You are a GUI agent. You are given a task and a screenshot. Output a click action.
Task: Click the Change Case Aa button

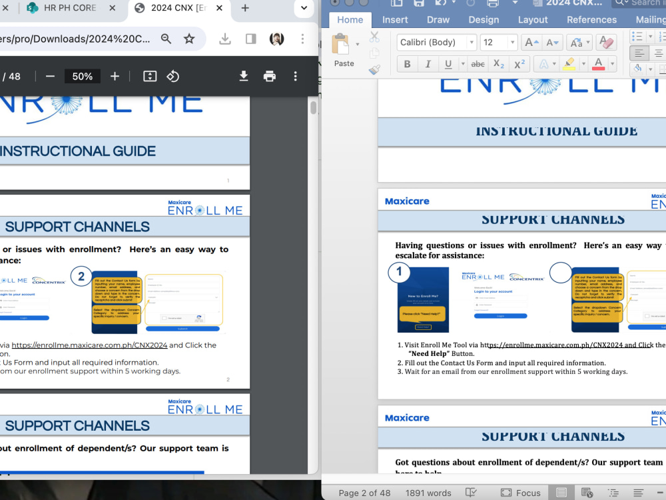576,43
